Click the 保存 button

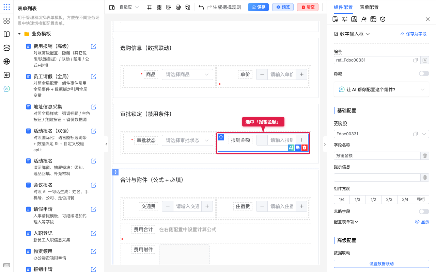258,7
